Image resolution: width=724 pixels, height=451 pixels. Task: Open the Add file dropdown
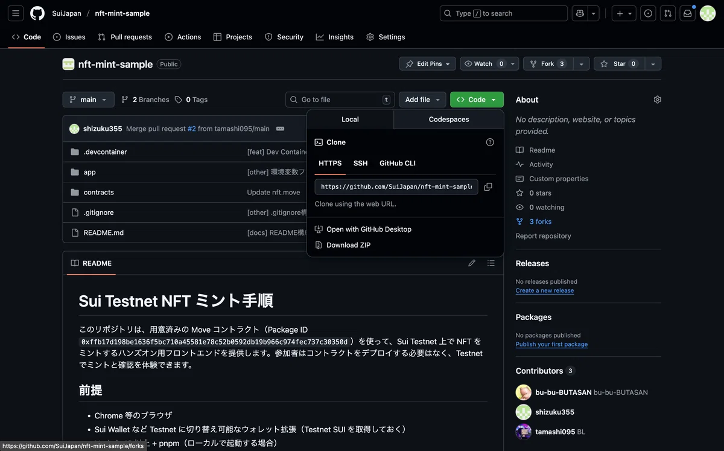(x=422, y=100)
